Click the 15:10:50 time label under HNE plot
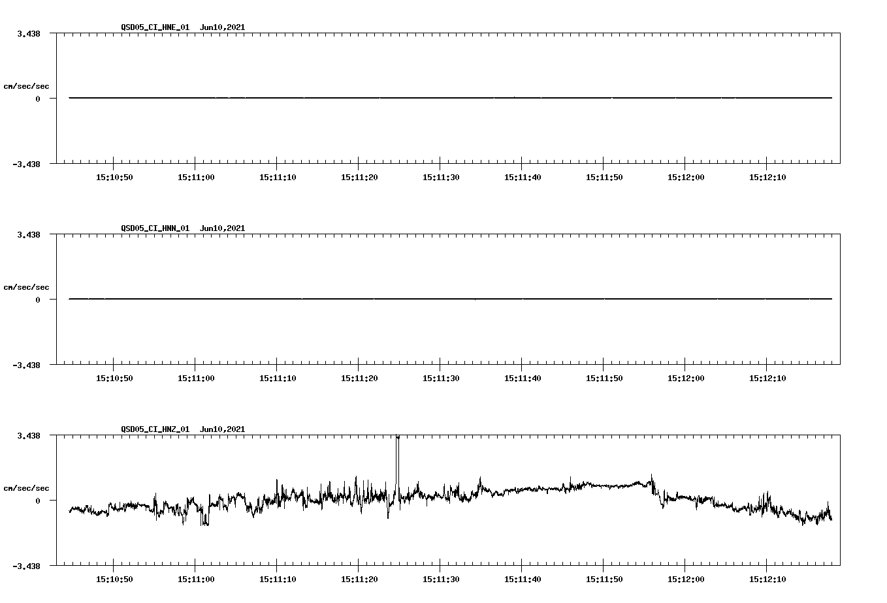 (x=114, y=178)
